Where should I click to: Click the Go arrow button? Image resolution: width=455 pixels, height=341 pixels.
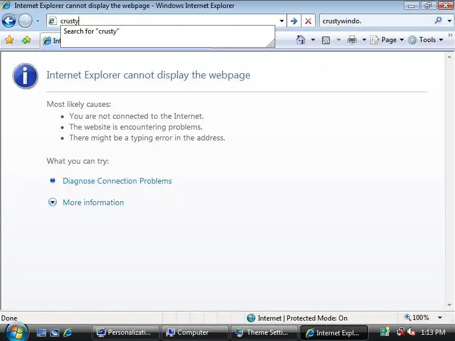(293, 21)
